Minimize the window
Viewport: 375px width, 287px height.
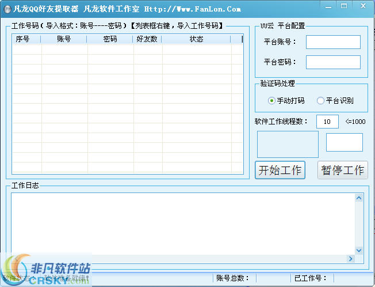[328, 6]
